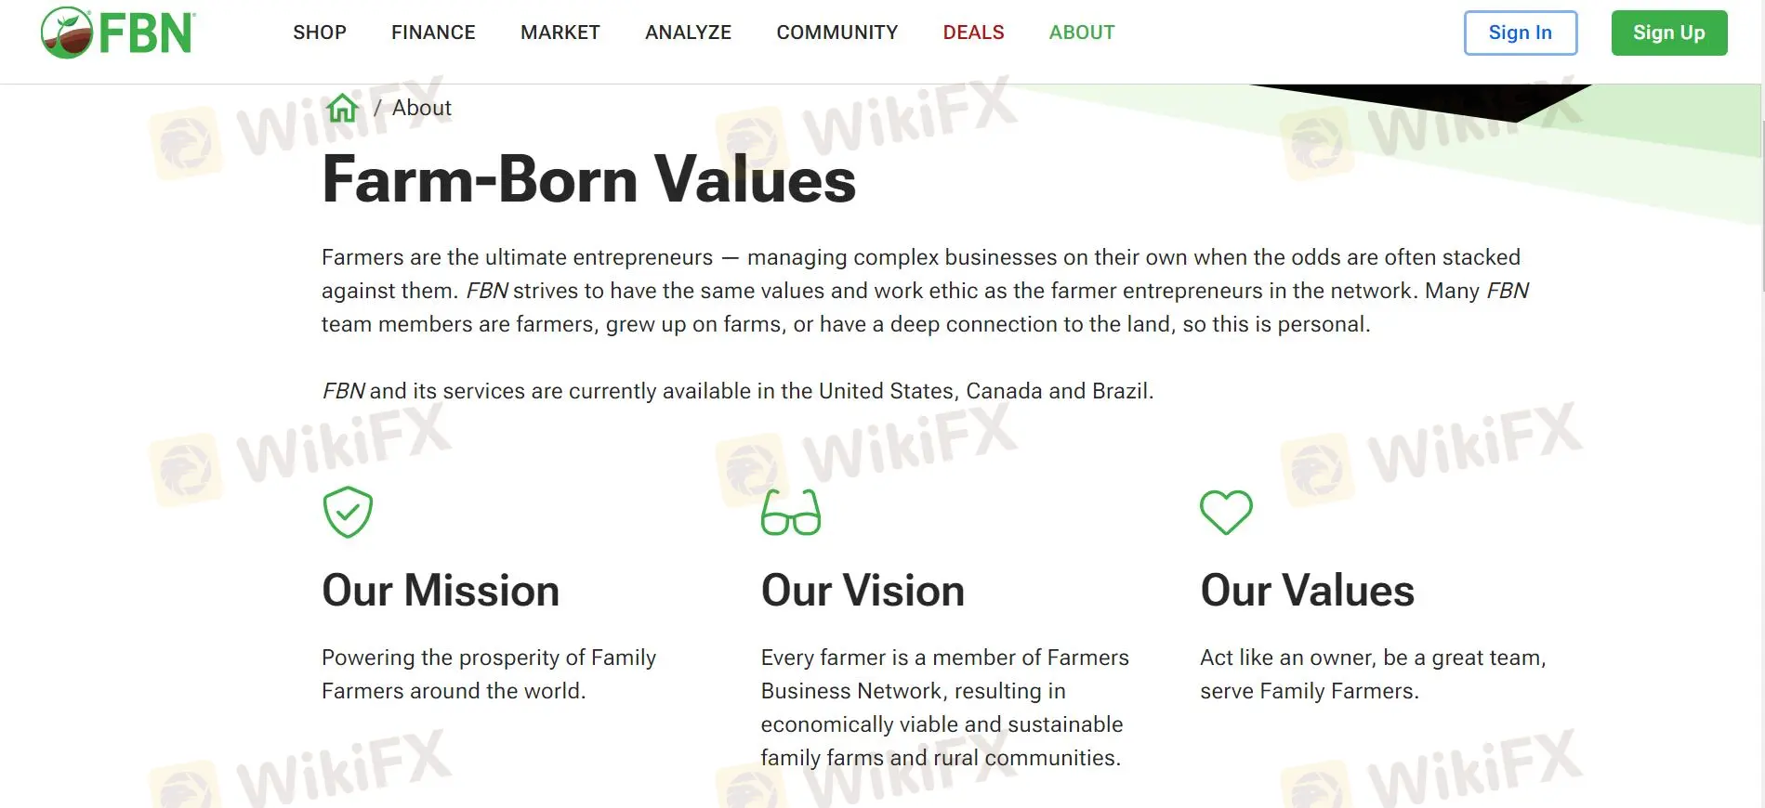Click the Our Mission heading
This screenshot has height=808, width=1765.
click(440, 589)
